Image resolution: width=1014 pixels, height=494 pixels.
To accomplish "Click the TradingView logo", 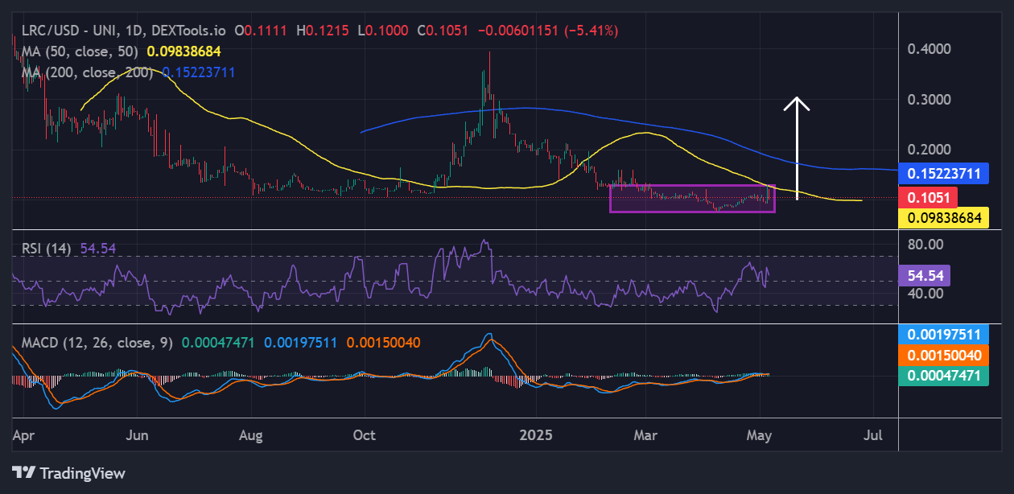I will (68, 473).
